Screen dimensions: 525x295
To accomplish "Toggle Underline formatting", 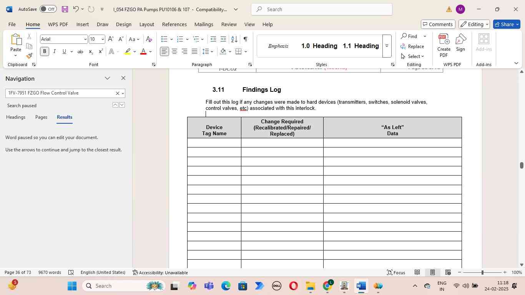I will coord(64,51).
